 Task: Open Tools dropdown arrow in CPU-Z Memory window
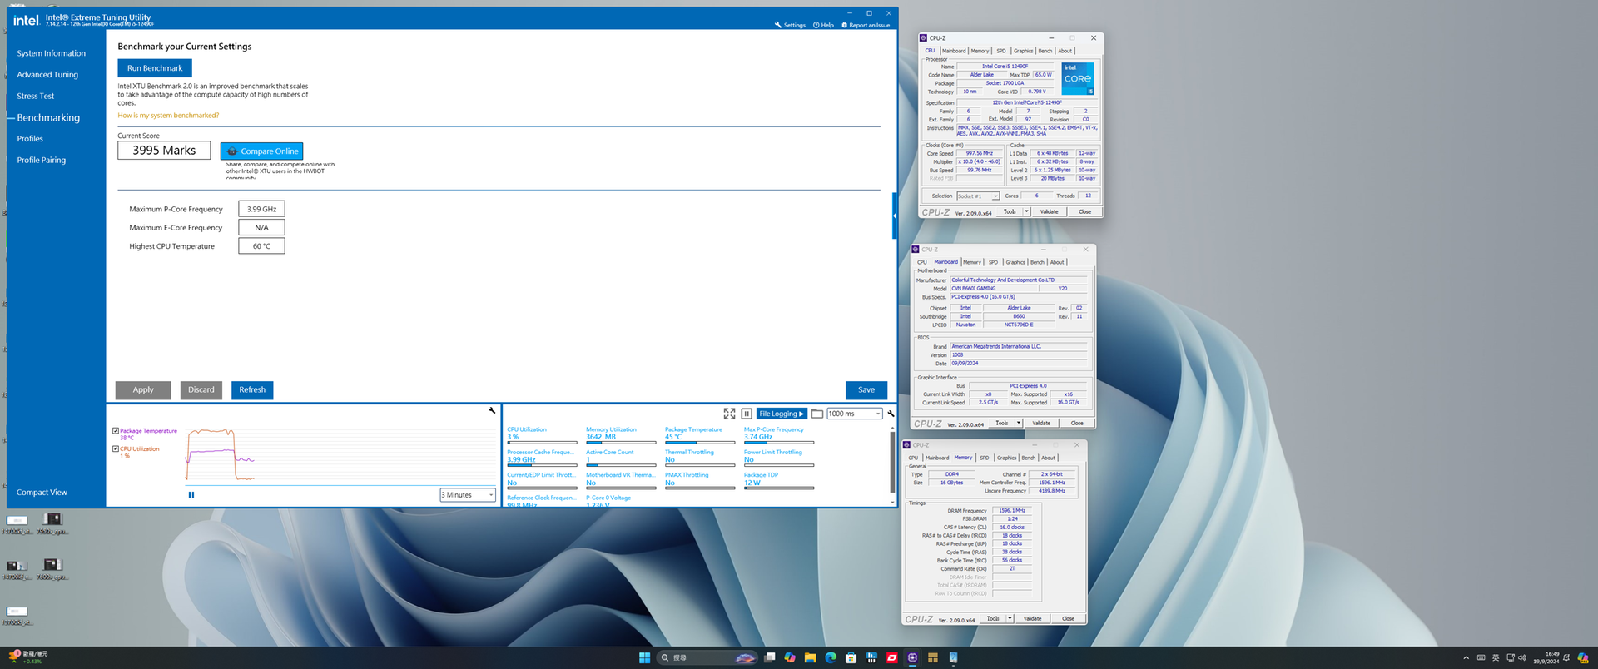click(x=1010, y=618)
